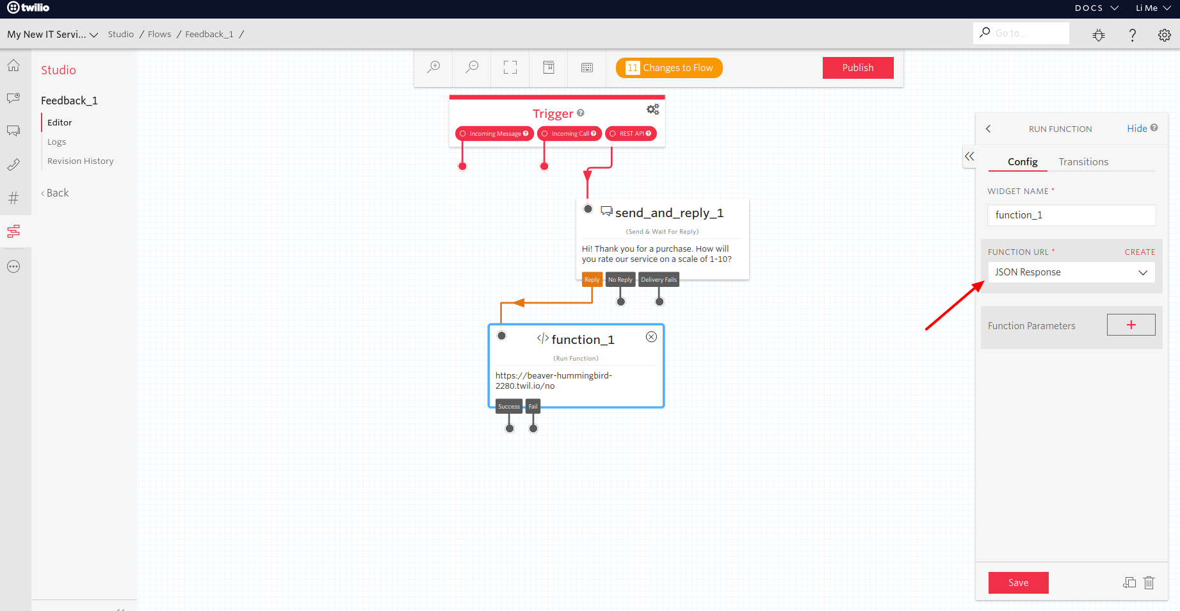Open the Phone Numbers hashtag icon in sidebar
The width and height of the screenshot is (1180, 611).
point(14,198)
